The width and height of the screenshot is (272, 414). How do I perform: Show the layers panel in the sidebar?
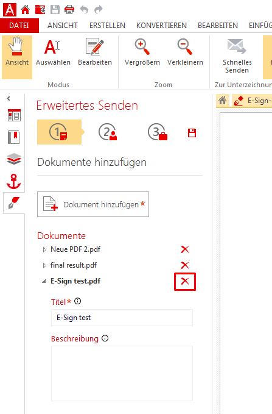tap(14, 159)
